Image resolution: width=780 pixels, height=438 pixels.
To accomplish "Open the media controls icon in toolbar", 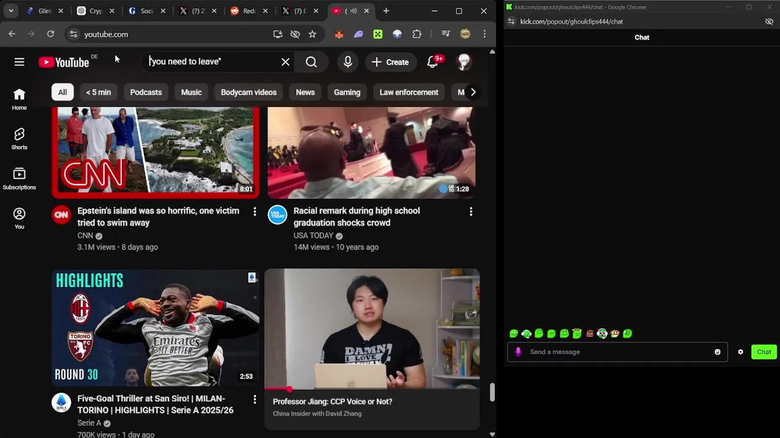I will [x=445, y=34].
